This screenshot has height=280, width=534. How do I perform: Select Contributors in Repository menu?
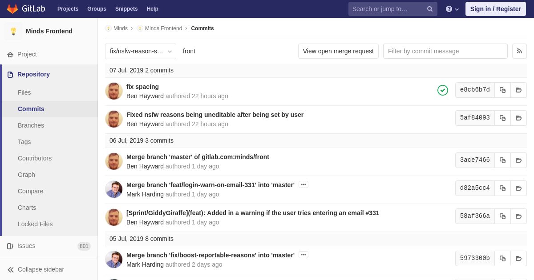pyautogui.click(x=35, y=158)
